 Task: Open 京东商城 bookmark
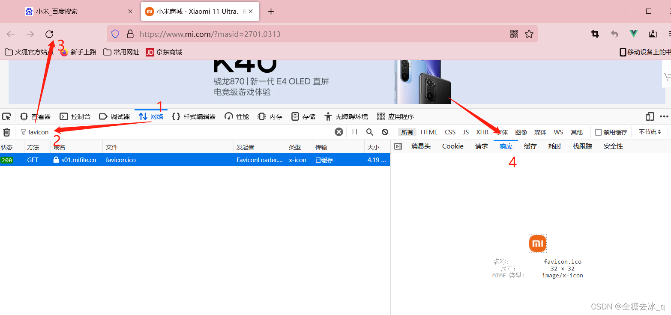pyautogui.click(x=165, y=52)
